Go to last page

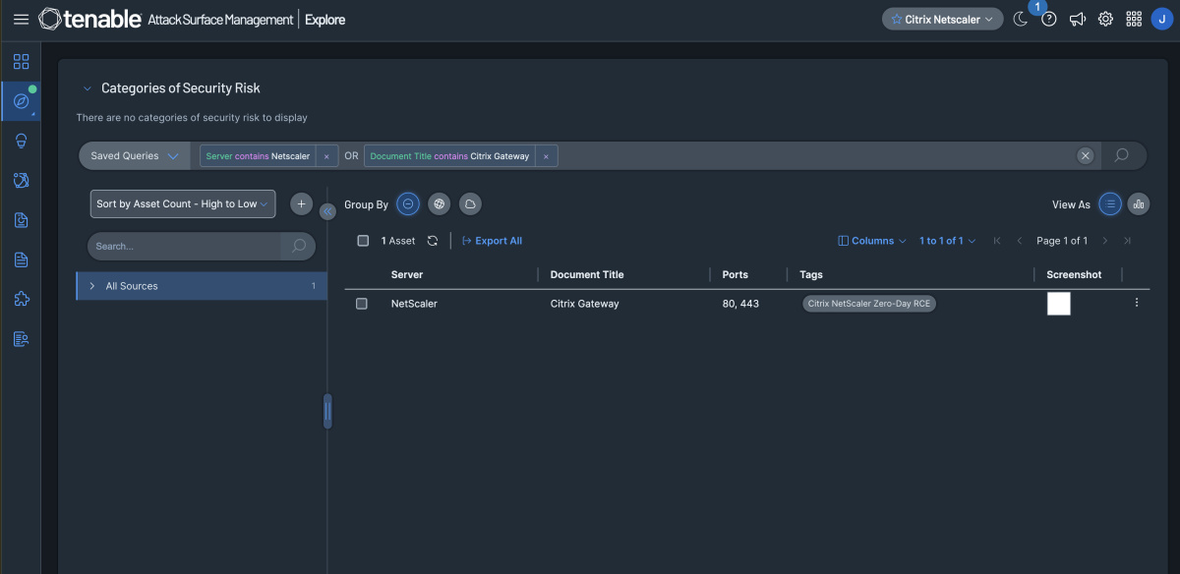[x=1127, y=241]
